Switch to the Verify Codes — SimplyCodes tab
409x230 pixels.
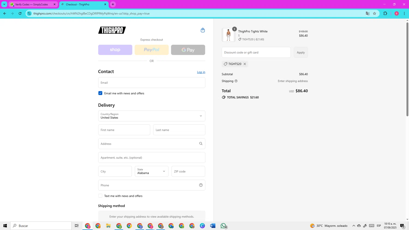[x=33, y=4]
